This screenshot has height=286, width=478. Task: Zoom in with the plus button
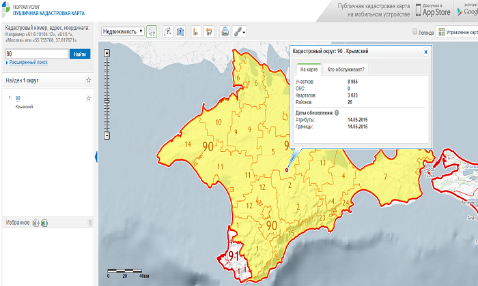coord(107,53)
